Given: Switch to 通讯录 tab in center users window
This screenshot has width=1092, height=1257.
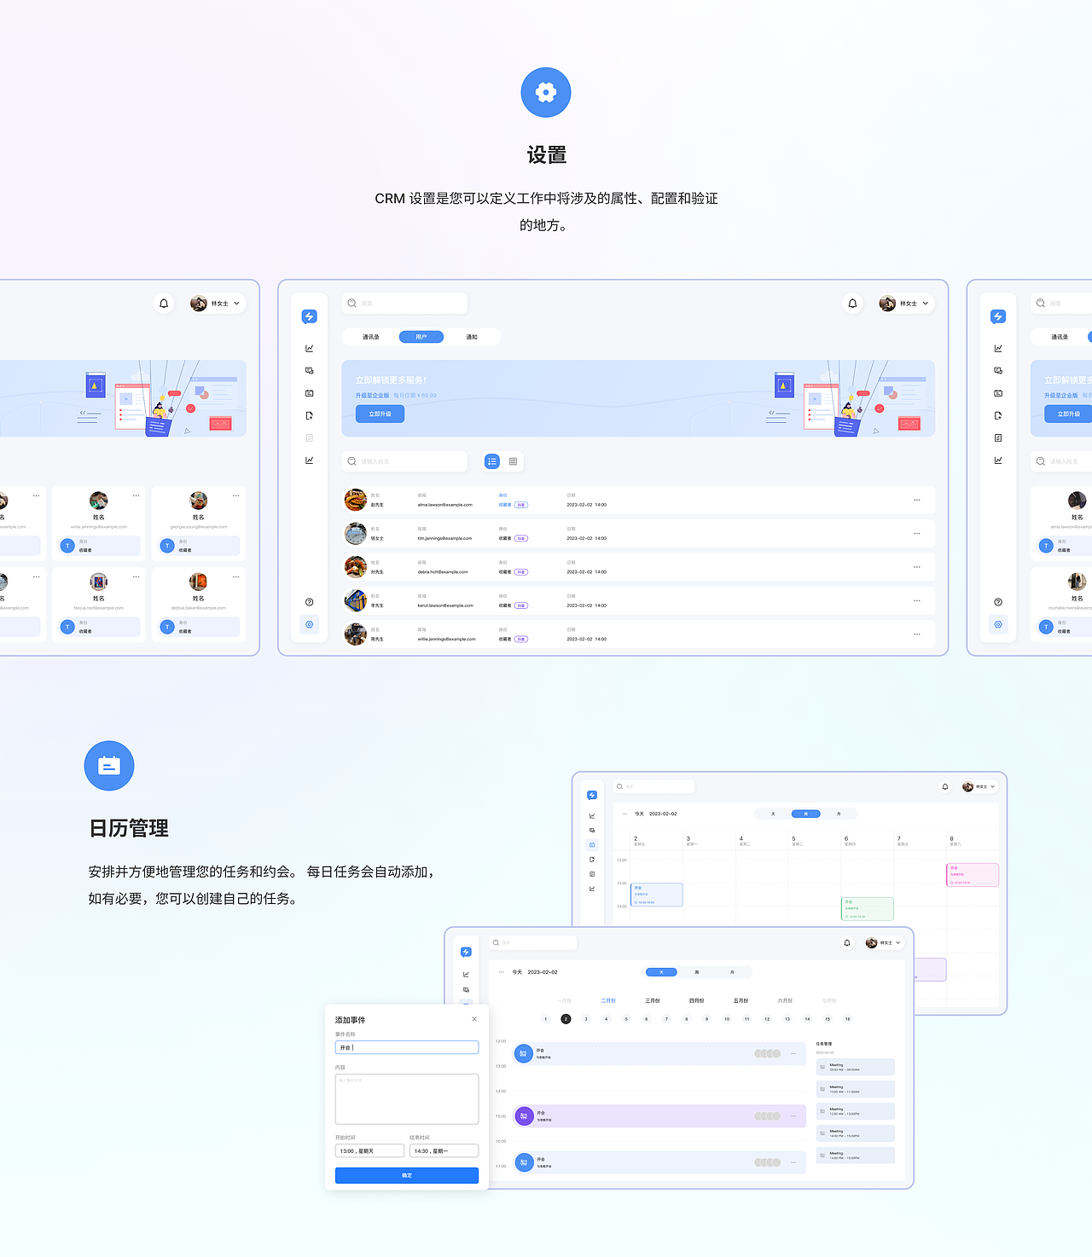Looking at the screenshot, I should tap(370, 337).
